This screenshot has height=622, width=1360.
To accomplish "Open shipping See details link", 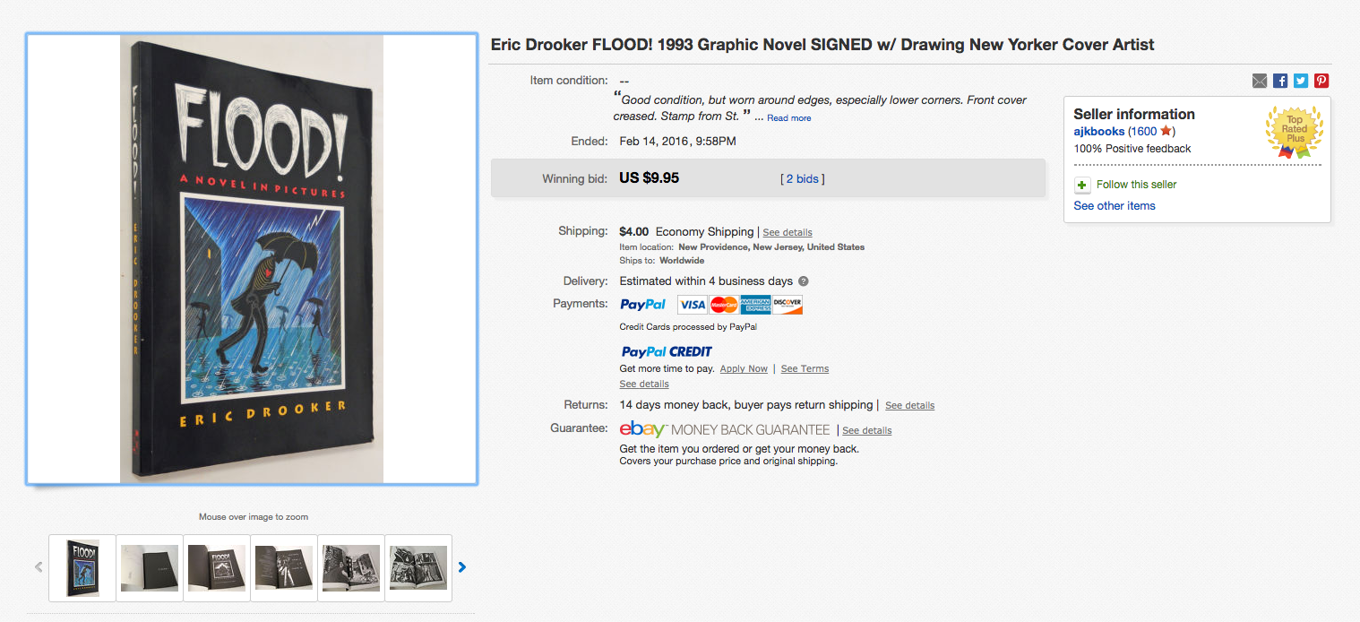I will point(788,232).
